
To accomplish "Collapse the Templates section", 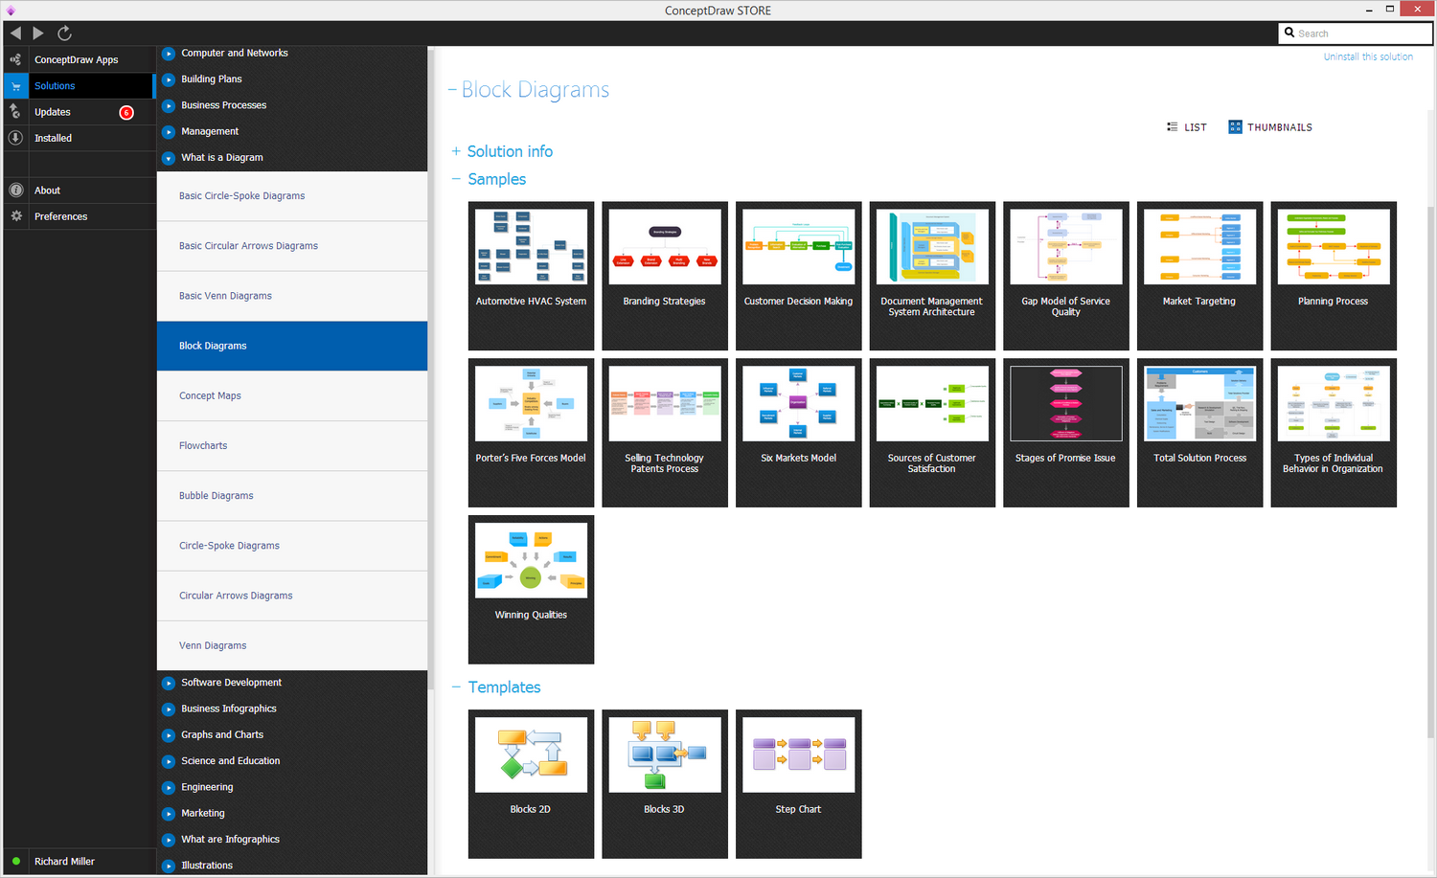I will point(456,687).
